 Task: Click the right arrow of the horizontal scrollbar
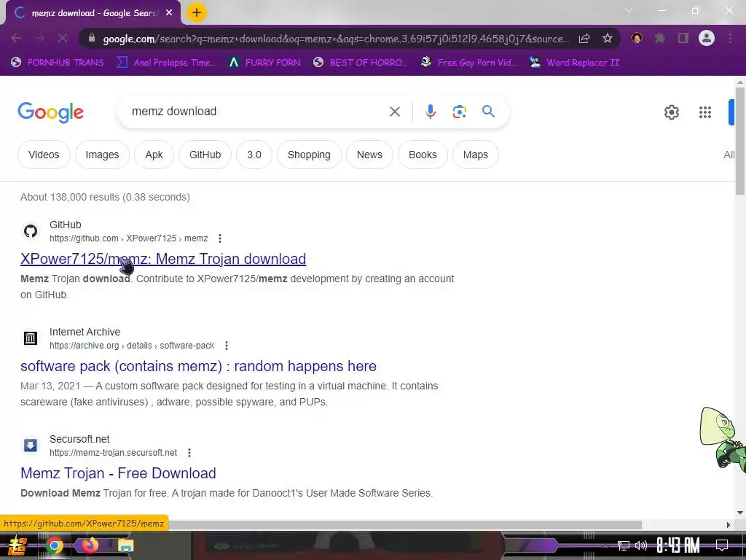click(729, 525)
